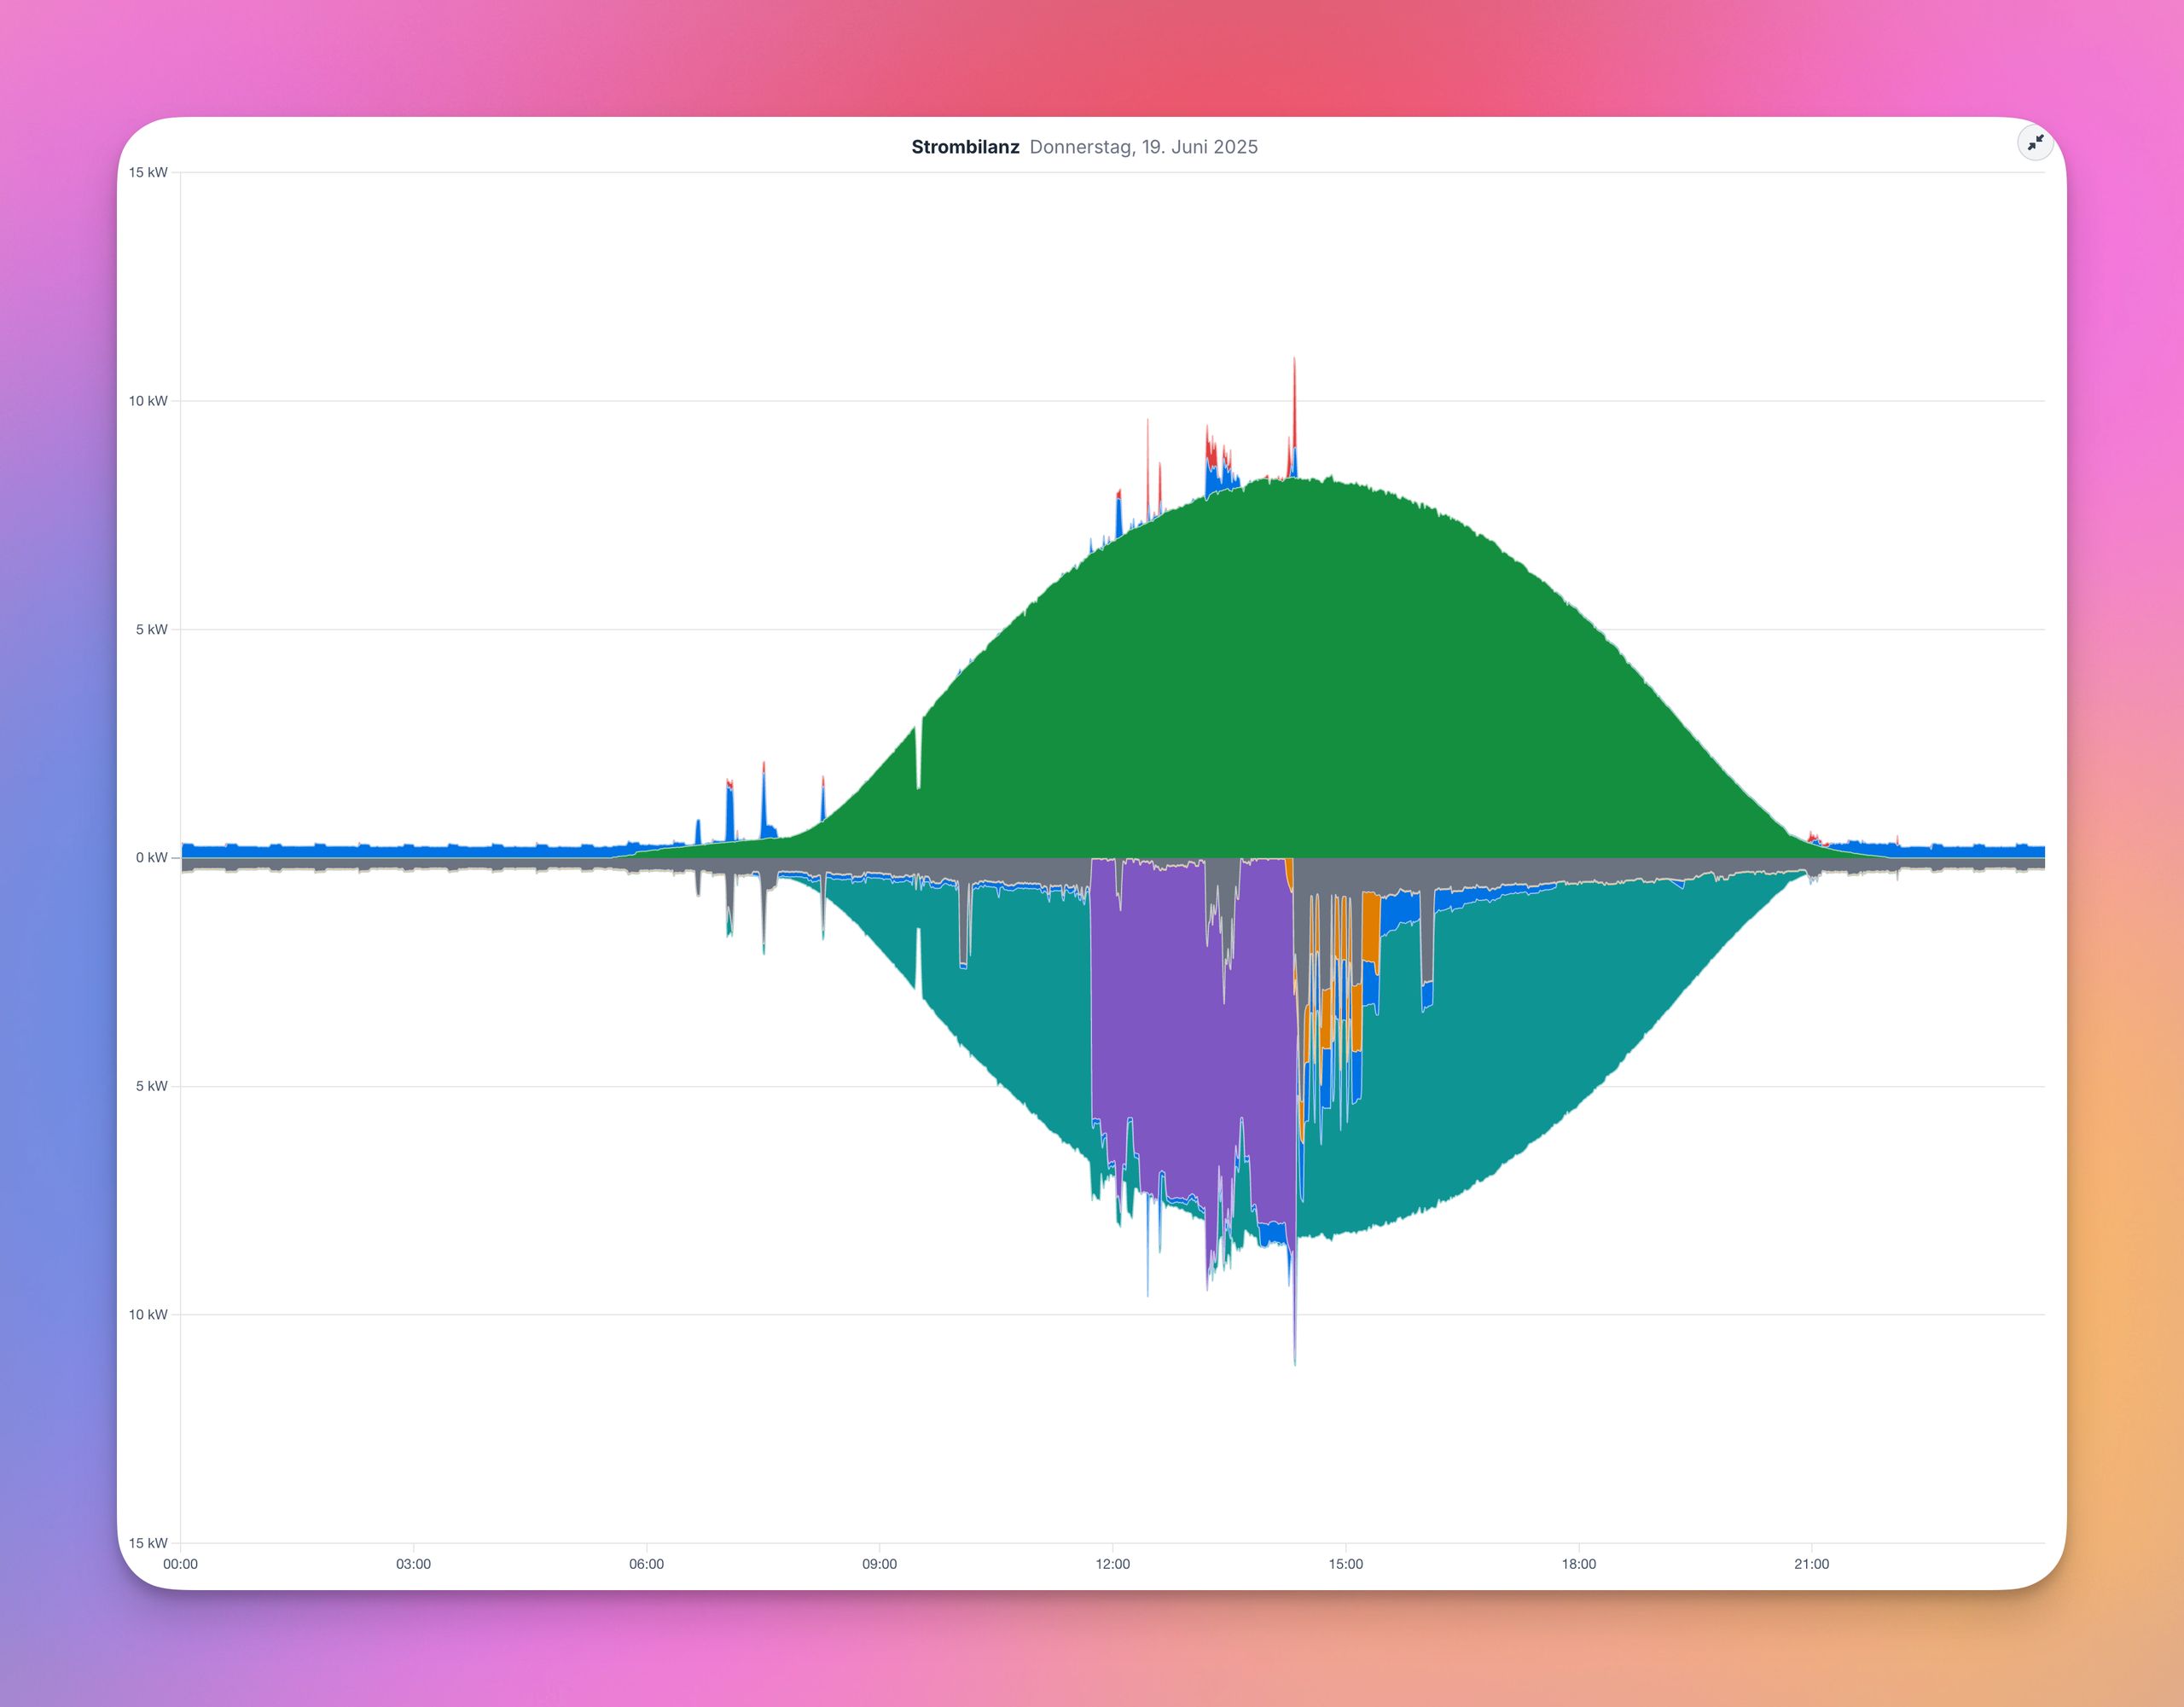Click the Strombilanz chart title

(965, 147)
